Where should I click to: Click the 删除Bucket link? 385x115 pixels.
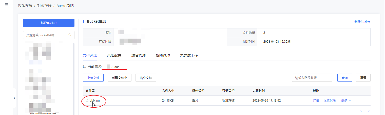point(362,22)
